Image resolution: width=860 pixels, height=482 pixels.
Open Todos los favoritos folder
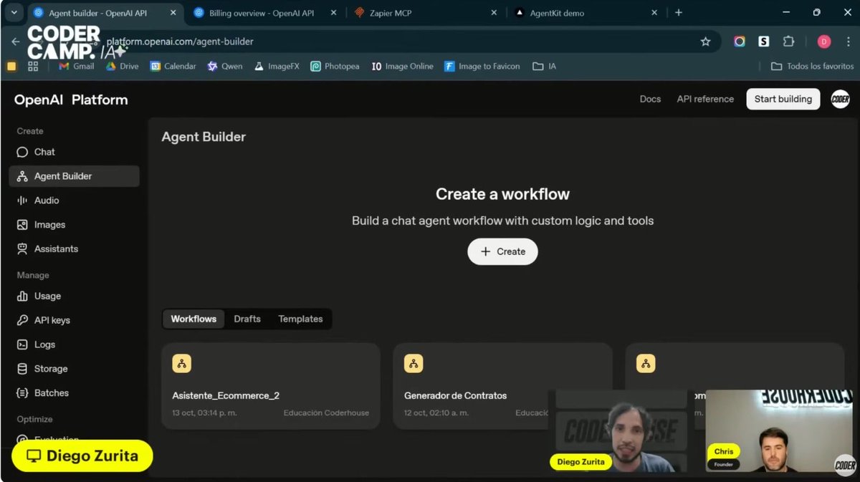tap(812, 66)
